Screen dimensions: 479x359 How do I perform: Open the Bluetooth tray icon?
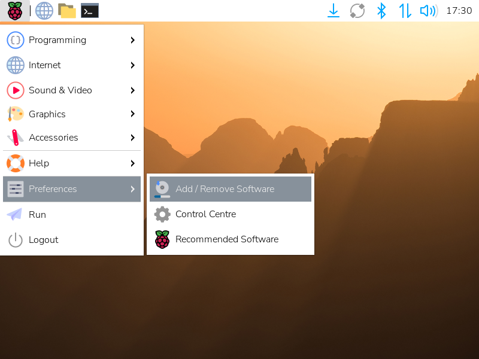point(381,11)
